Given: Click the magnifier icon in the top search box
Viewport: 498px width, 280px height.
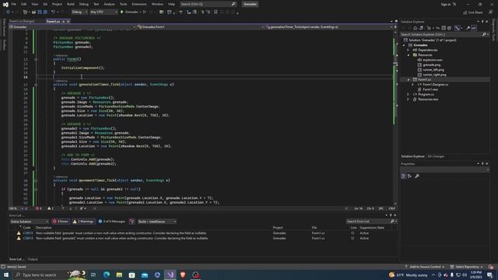Looking at the screenshot, I should 233,4.
